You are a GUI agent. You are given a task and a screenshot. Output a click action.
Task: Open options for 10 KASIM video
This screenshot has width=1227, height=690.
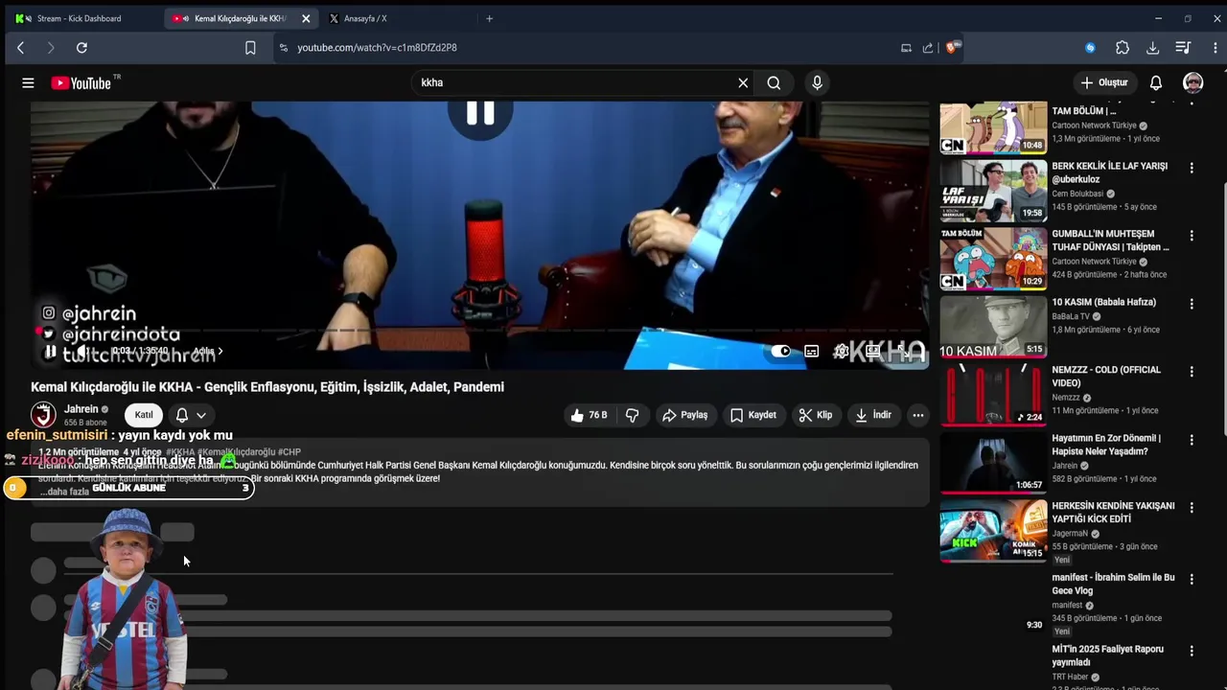pyautogui.click(x=1192, y=304)
